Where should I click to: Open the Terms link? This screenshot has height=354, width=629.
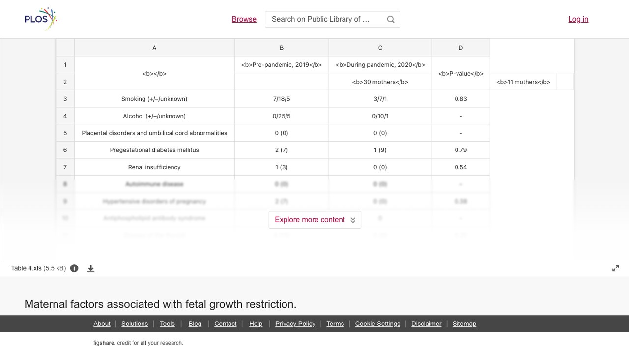[x=335, y=324]
